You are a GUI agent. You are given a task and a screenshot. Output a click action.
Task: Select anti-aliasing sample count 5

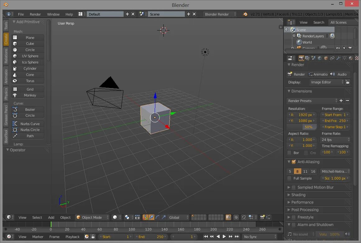tap(290, 171)
